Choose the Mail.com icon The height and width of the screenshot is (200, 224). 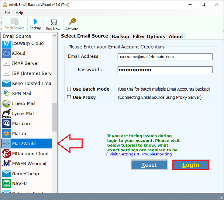click(6, 123)
